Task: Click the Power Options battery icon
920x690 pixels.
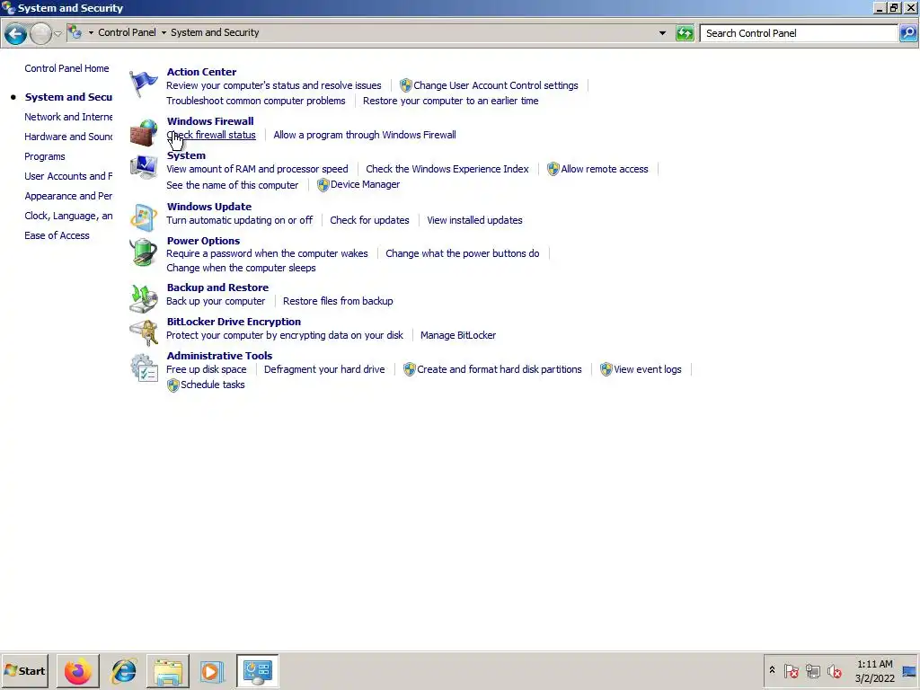Action: pyautogui.click(x=143, y=252)
